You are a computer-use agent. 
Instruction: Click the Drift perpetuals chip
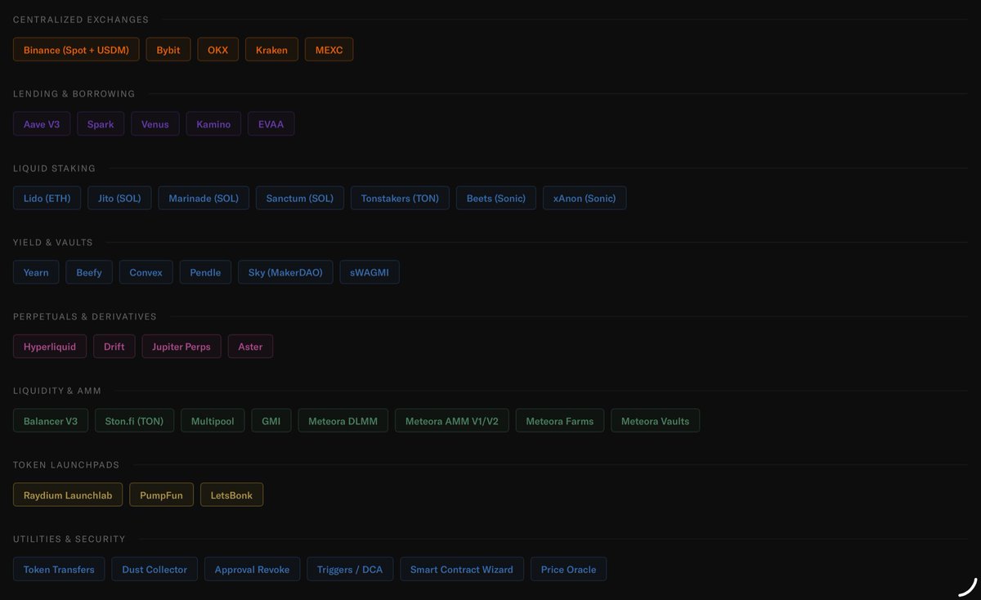114,347
